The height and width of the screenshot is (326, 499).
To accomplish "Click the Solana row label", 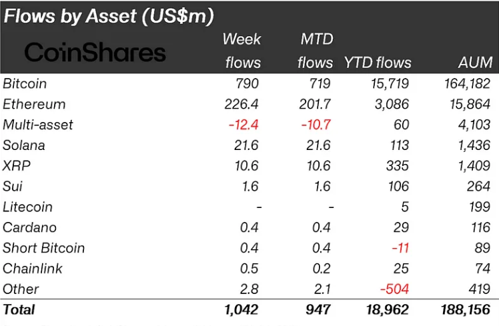I will pyautogui.click(x=25, y=145).
